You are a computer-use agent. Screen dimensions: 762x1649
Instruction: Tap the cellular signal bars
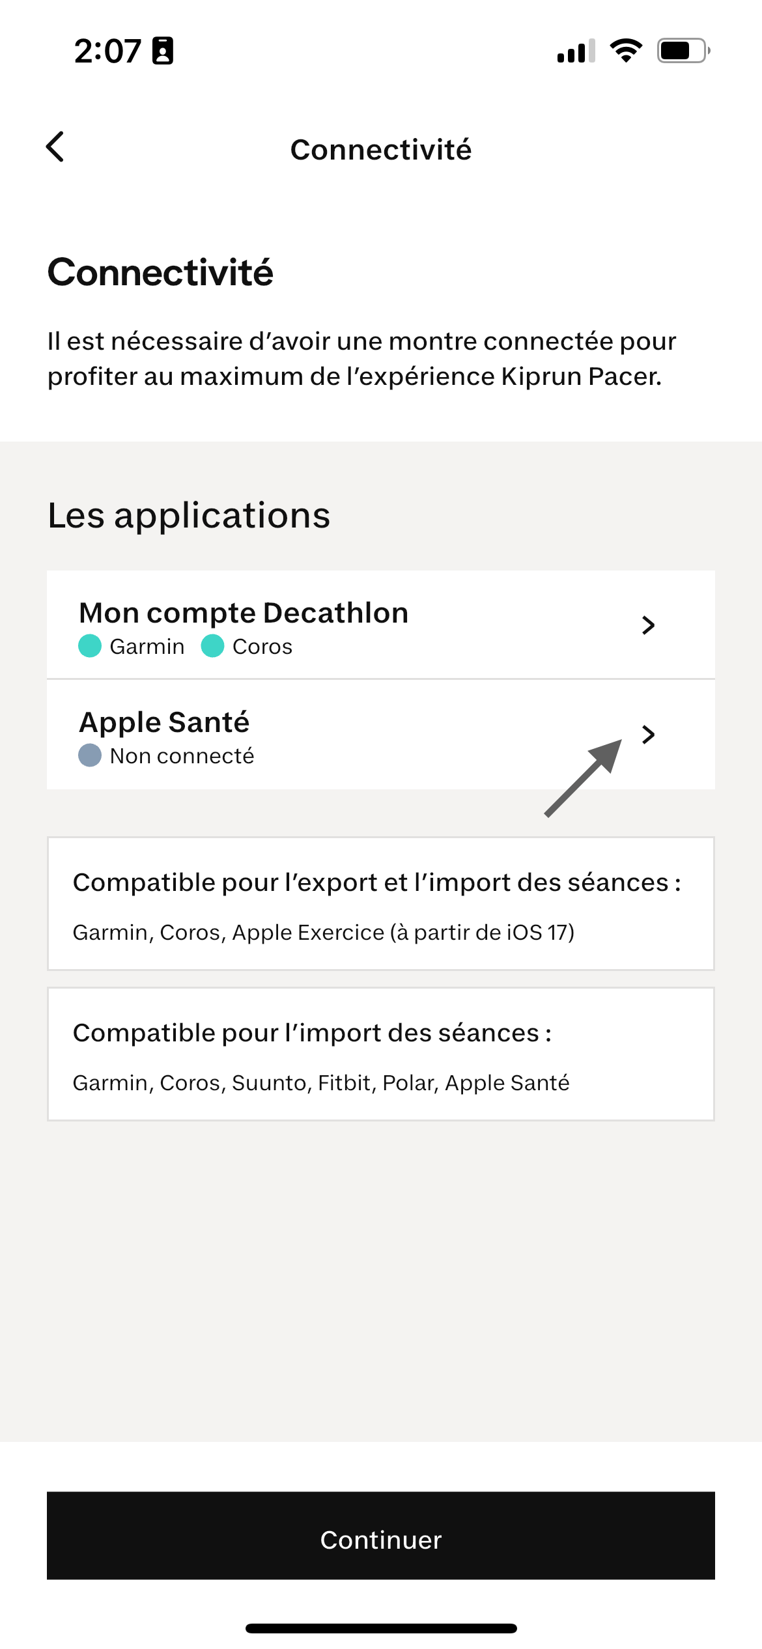(576, 51)
